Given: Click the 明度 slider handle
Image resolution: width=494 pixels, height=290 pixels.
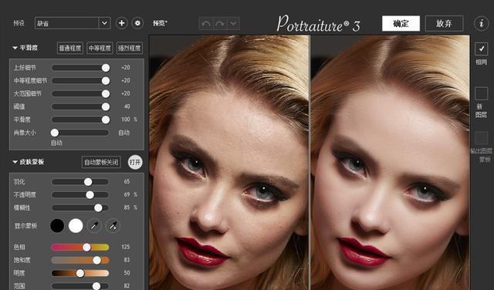Looking at the screenshot, I should tap(80, 273).
